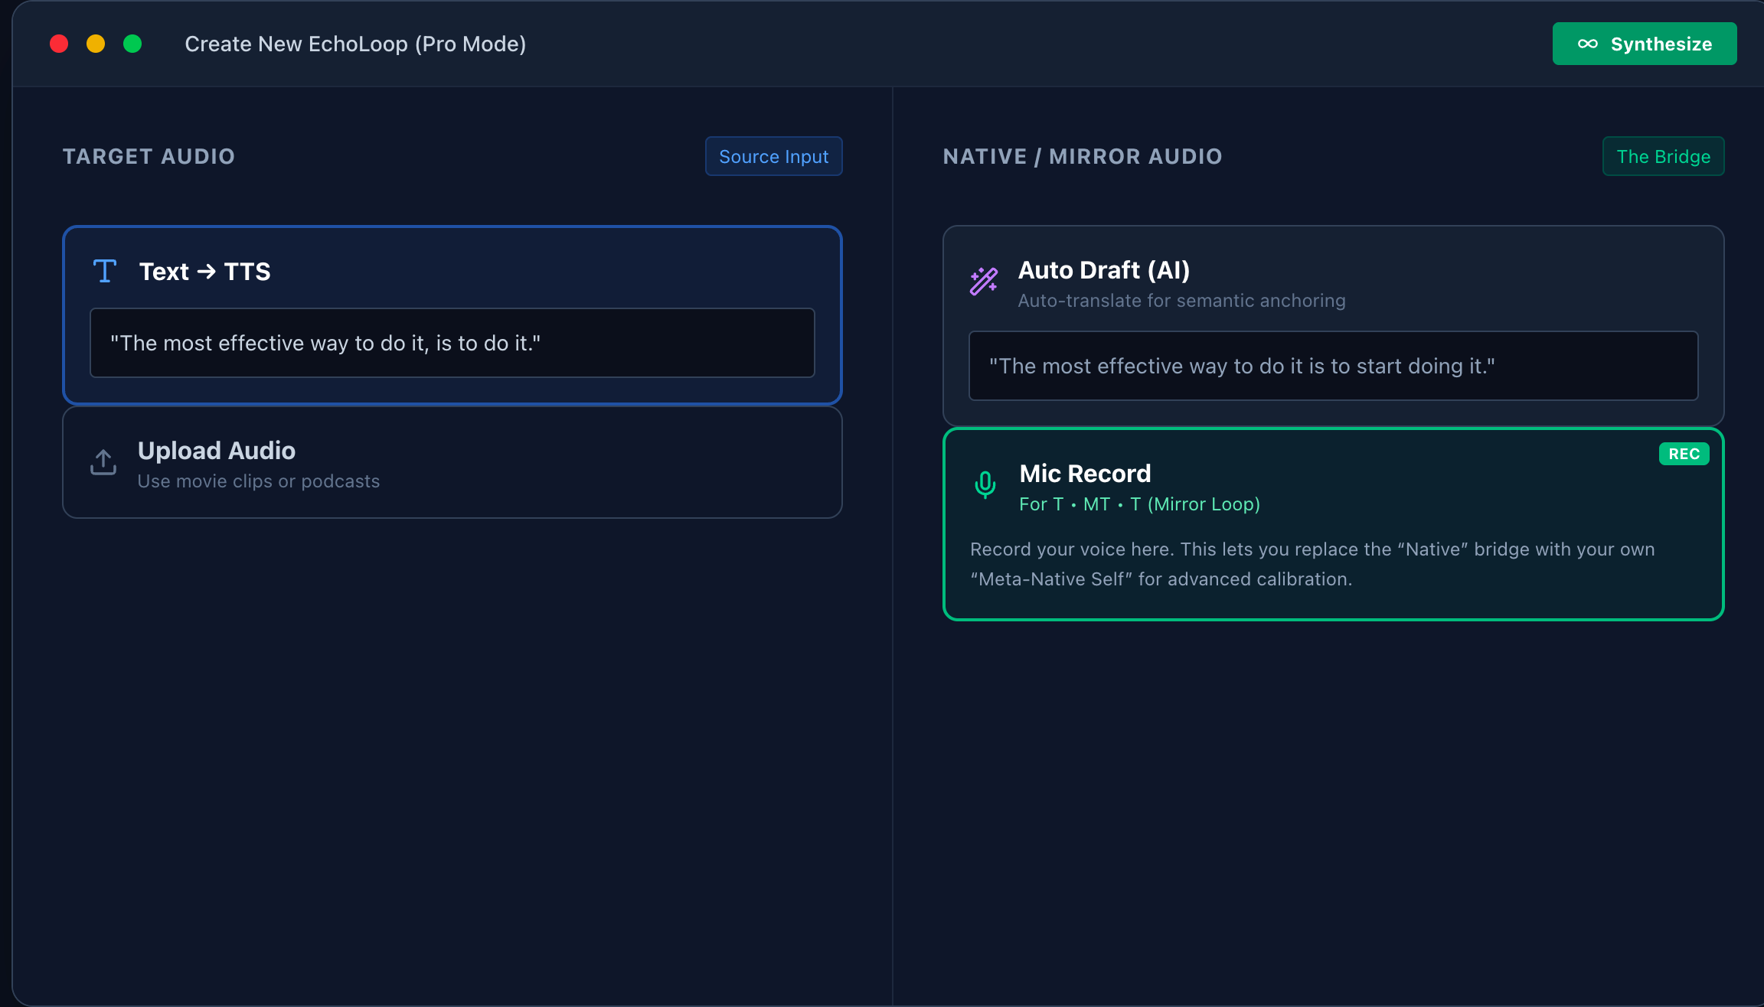Click the microphone icon in Mic Record
The width and height of the screenshot is (1764, 1007).
[x=985, y=484]
